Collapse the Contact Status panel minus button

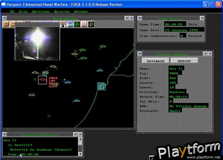[140, 53]
